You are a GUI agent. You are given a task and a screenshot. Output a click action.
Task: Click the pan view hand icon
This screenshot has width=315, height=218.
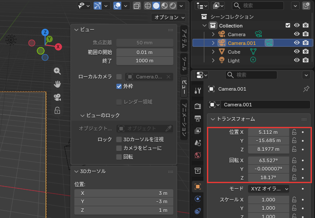coord(57,84)
